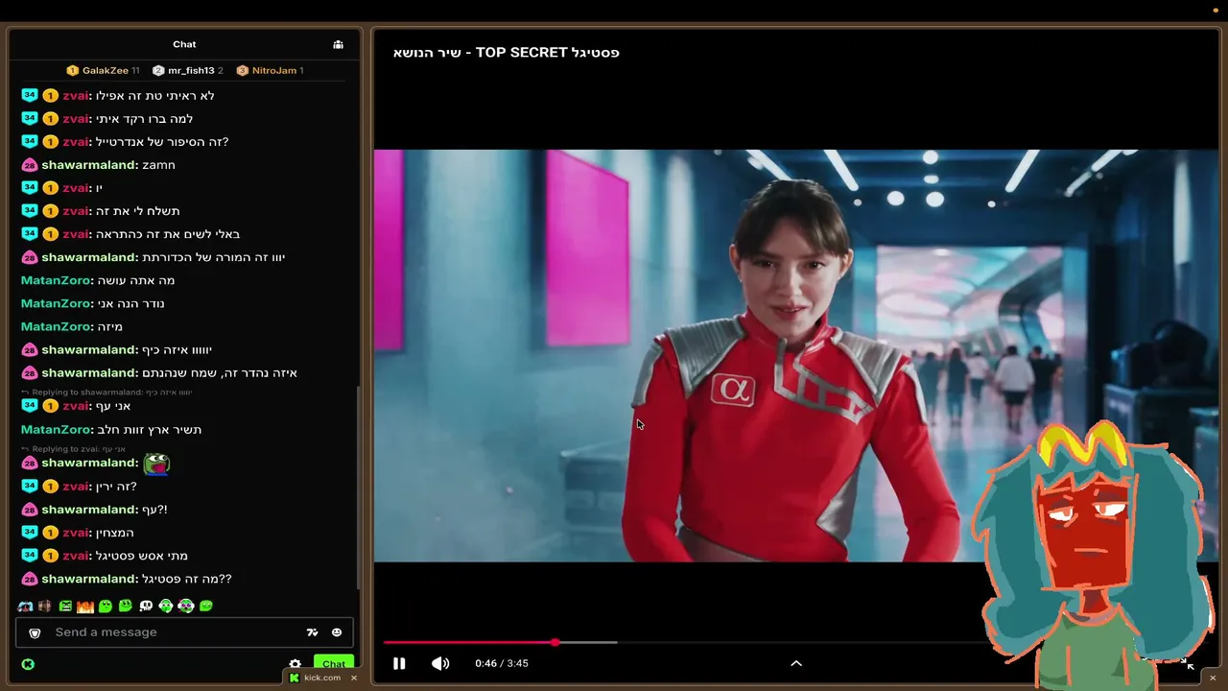This screenshot has height=691, width=1228.
Task: Close the video panel with the corner X
Action: (x=1213, y=678)
